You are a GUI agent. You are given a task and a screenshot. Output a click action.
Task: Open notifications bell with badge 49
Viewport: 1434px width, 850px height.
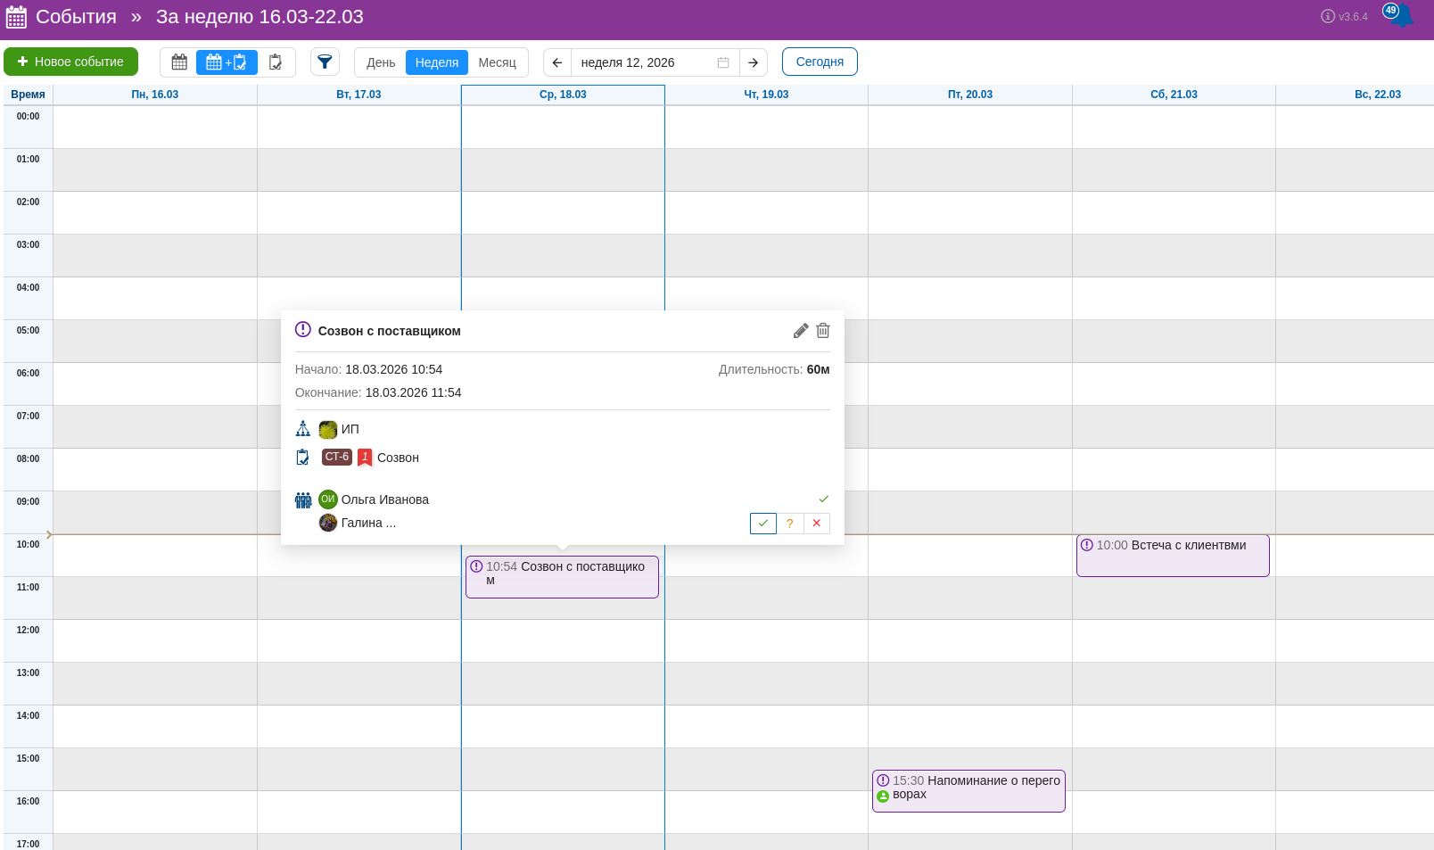pos(1400,16)
